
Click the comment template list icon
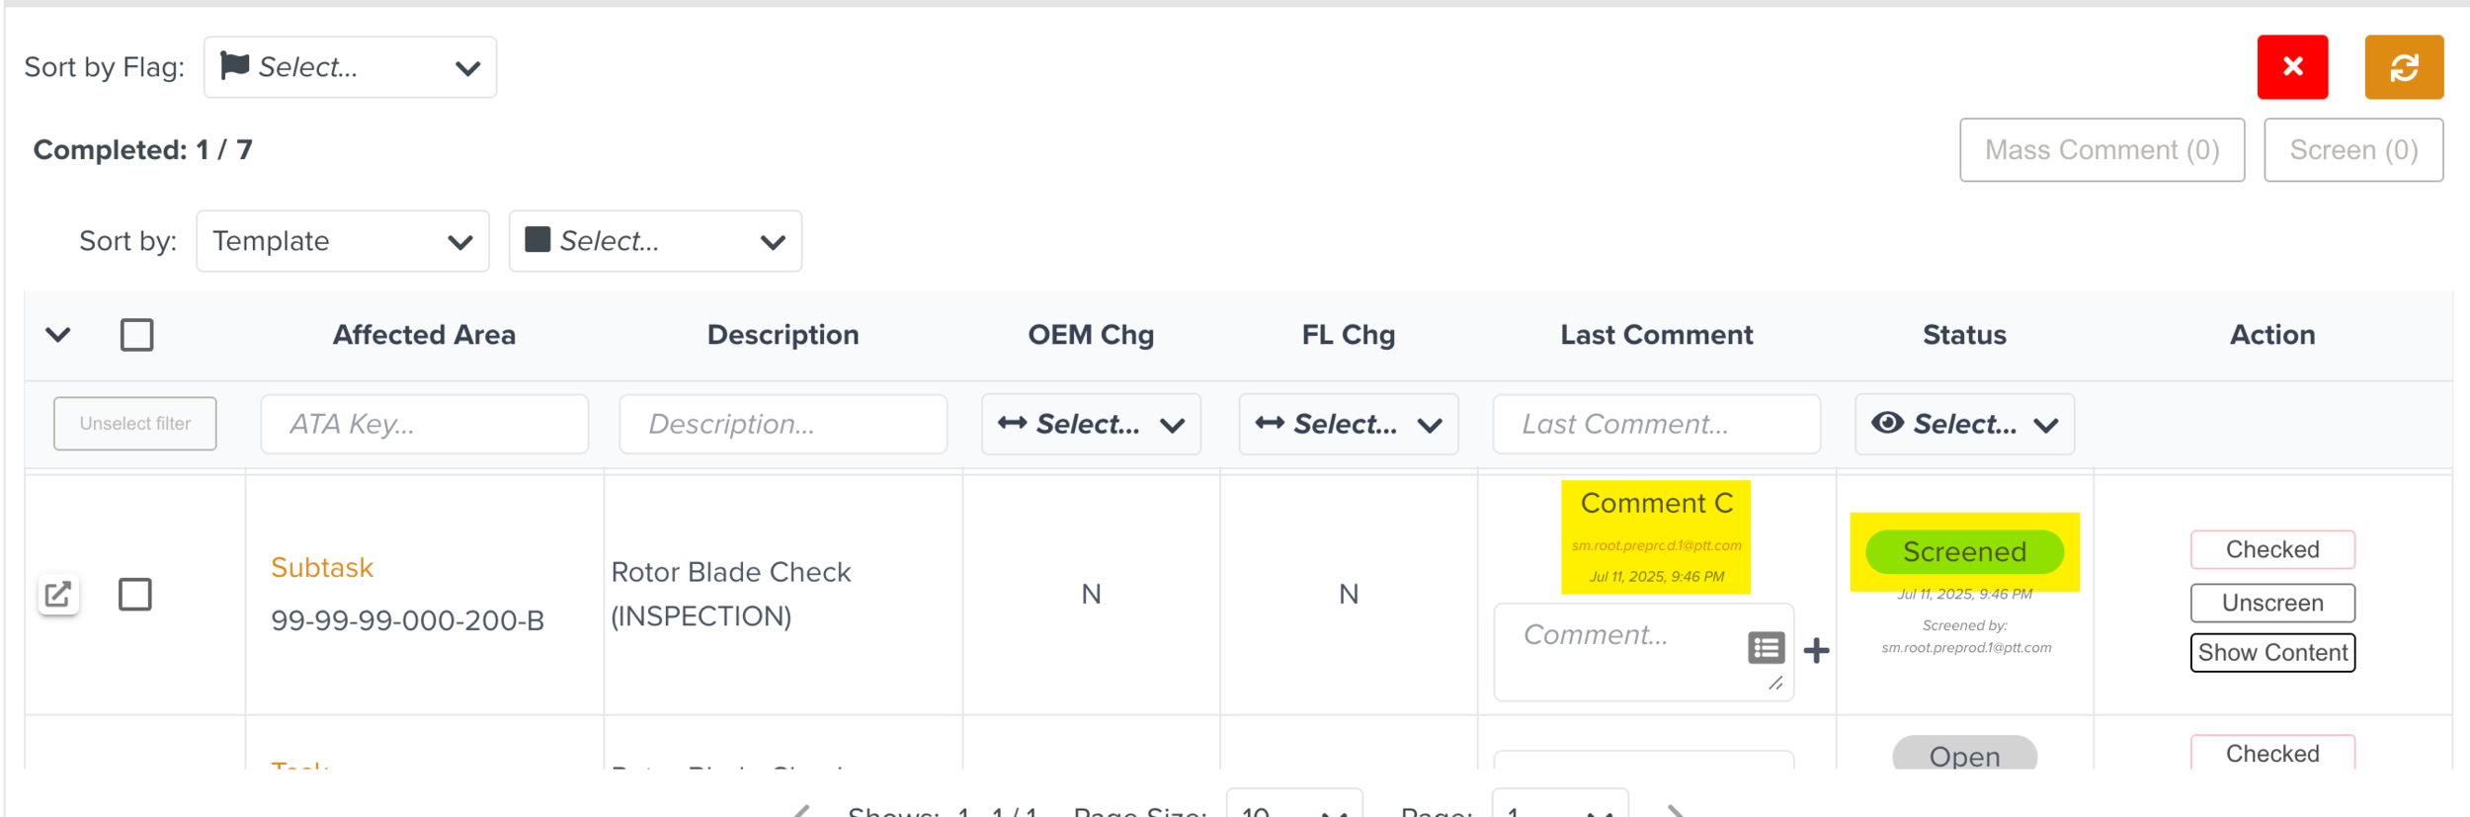click(1766, 648)
